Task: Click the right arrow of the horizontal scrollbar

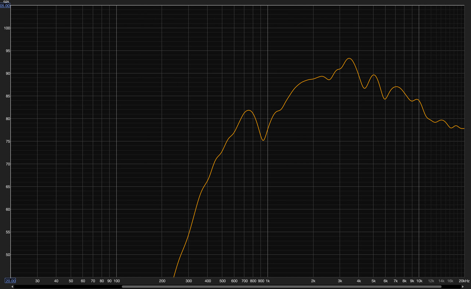Action: pos(463,286)
